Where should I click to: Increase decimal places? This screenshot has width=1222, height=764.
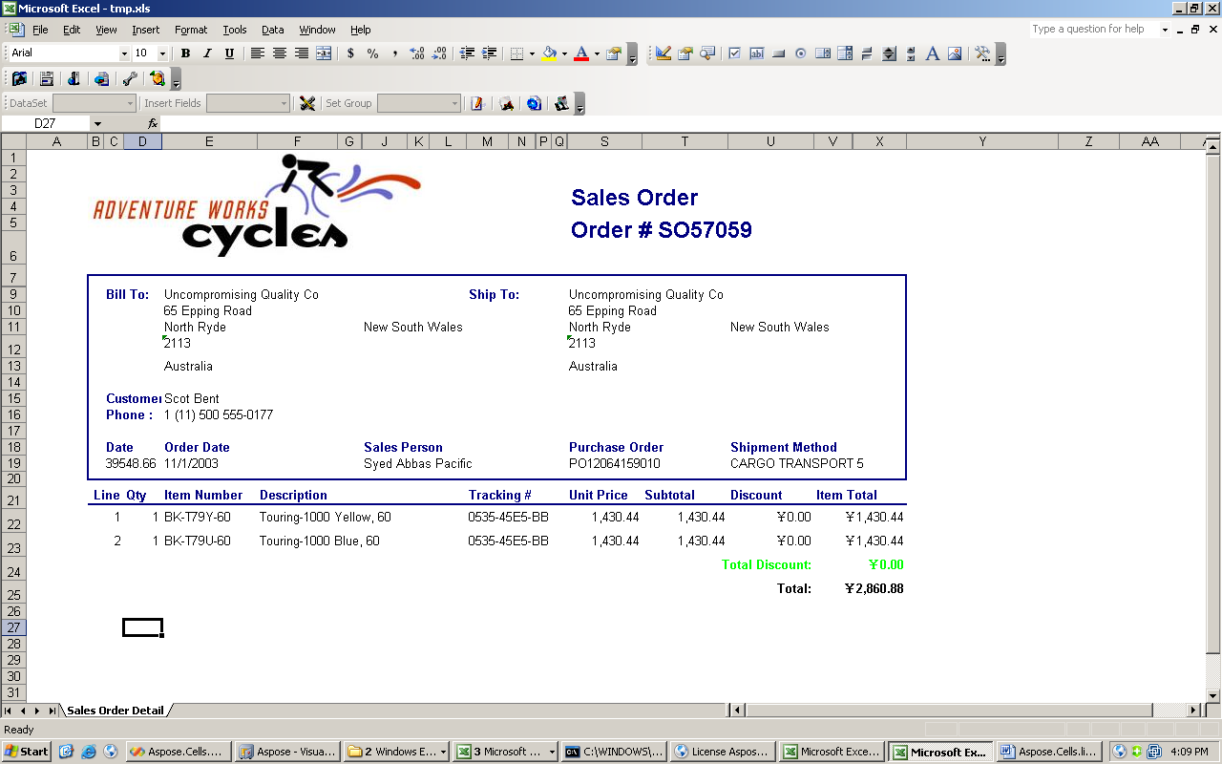pyautogui.click(x=417, y=53)
